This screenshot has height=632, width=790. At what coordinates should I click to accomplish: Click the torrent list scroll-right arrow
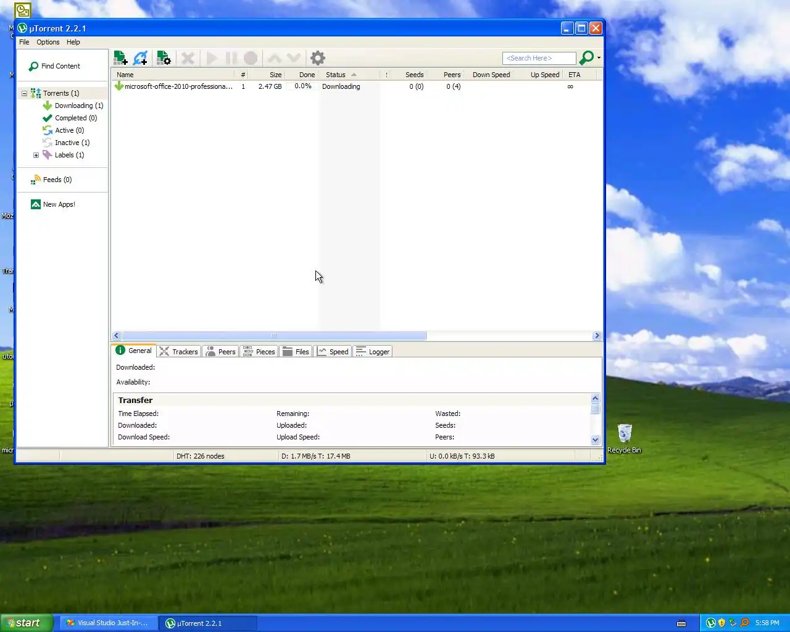coord(597,336)
